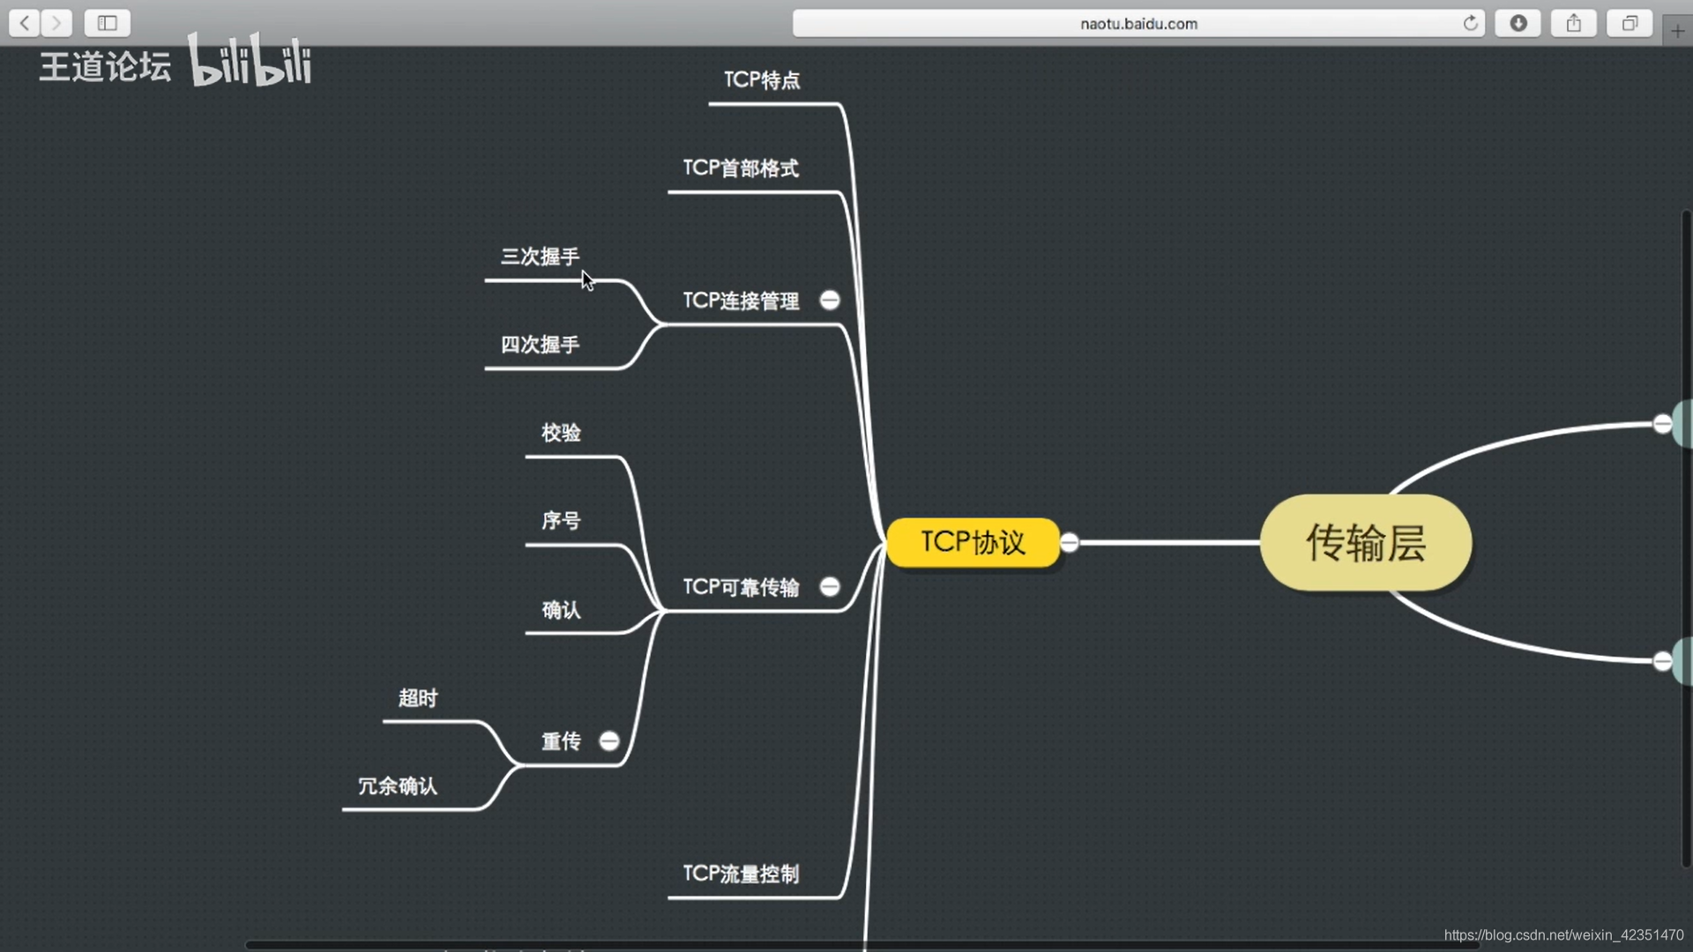The width and height of the screenshot is (1693, 952).
Task: Reload page using the refresh icon
Action: coord(1470,24)
